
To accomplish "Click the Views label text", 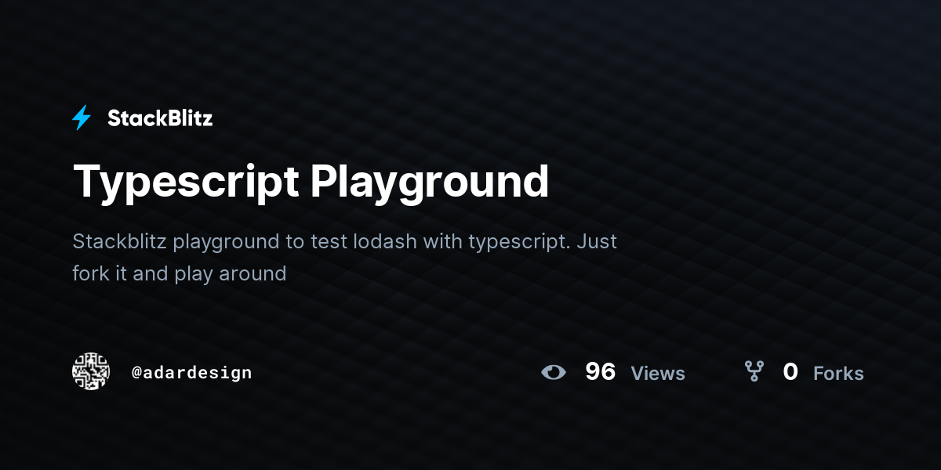I will click(658, 374).
